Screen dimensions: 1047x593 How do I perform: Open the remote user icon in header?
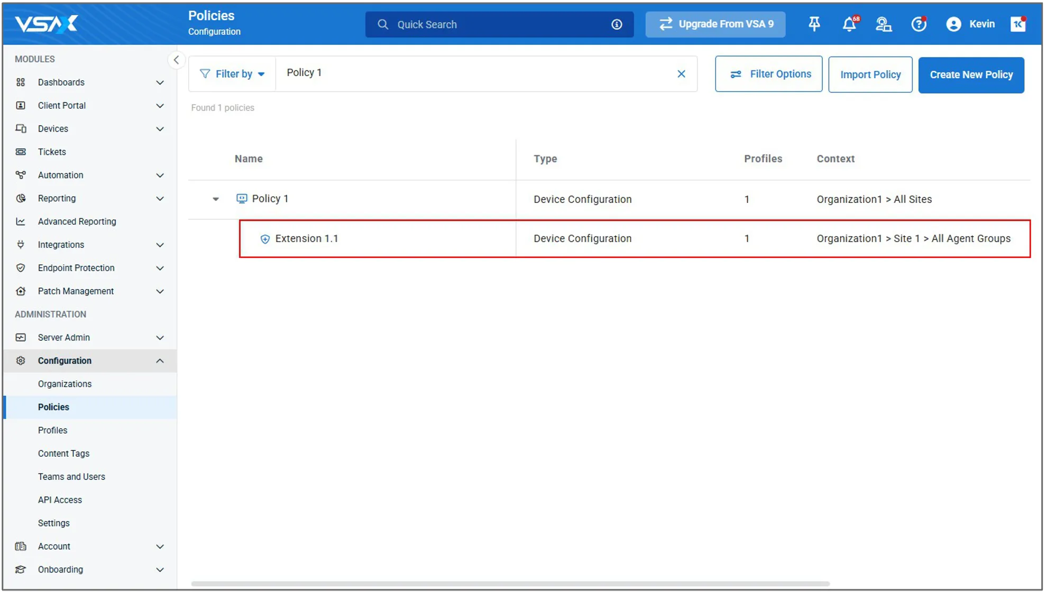(x=883, y=24)
